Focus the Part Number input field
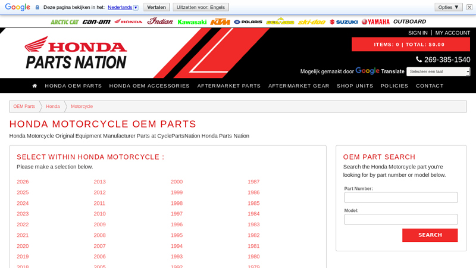 [400, 198]
